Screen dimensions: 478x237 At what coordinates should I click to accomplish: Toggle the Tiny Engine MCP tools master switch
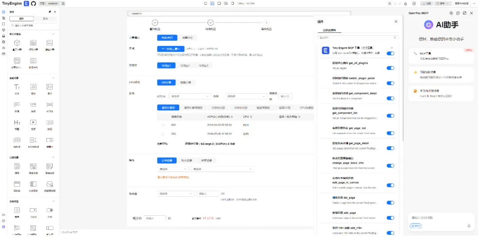(x=390, y=54)
